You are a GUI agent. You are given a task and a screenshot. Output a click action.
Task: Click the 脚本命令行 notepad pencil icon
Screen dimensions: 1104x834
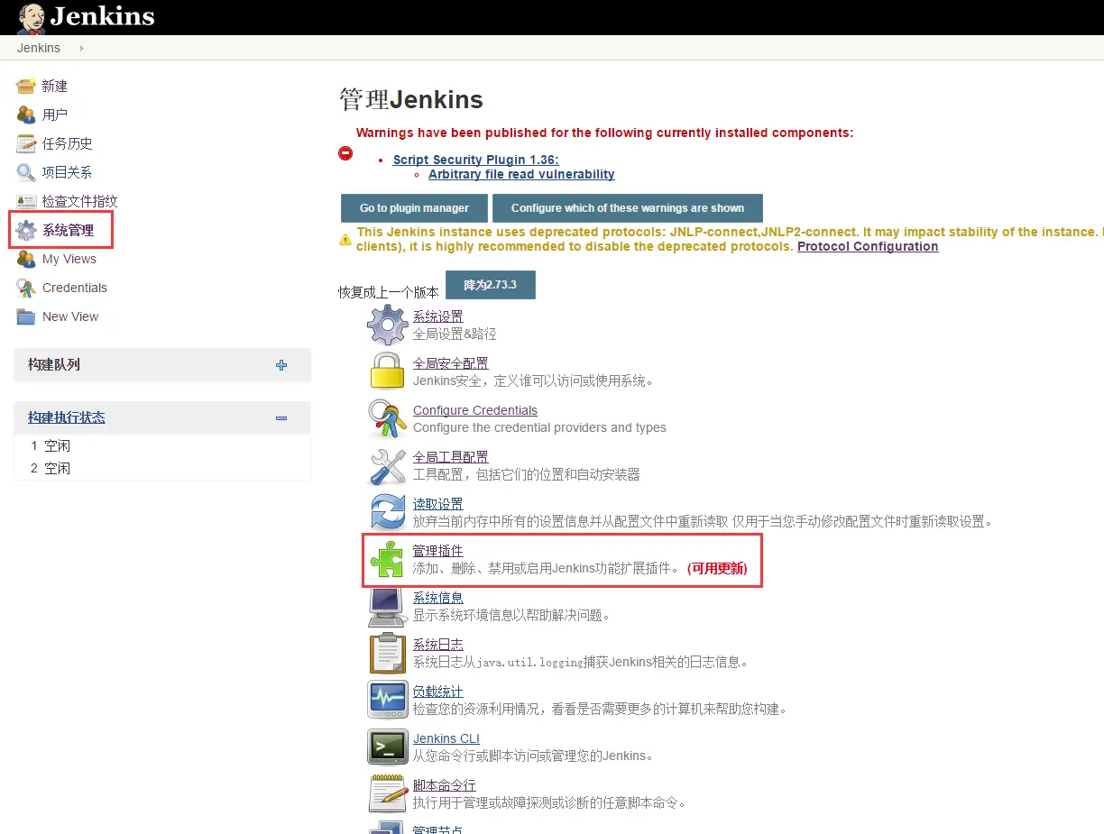click(388, 793)
